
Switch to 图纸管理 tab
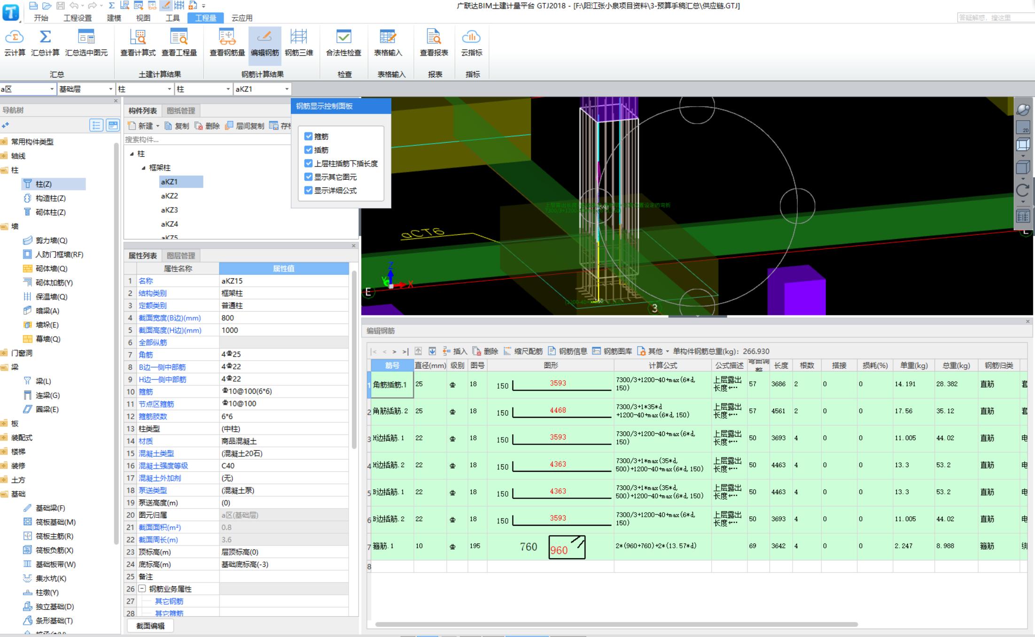pyautogui.click(x=181, y=111)
